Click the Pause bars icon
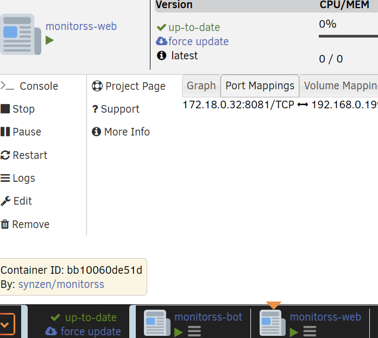This screenshot has height=338, width=378. (x=5, y=132)
